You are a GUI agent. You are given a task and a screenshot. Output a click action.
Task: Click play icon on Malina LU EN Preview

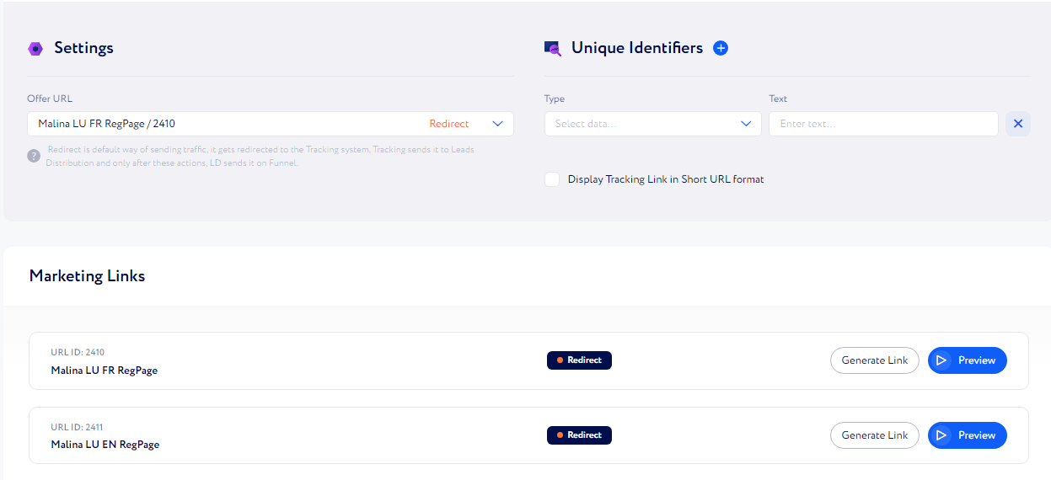941,435
